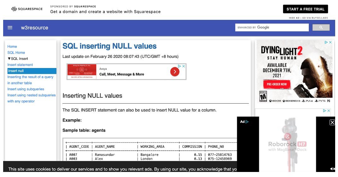Click the red arrow on Avaya ad
This screenshot has height=177, width=338.
[x=175, y=72]
